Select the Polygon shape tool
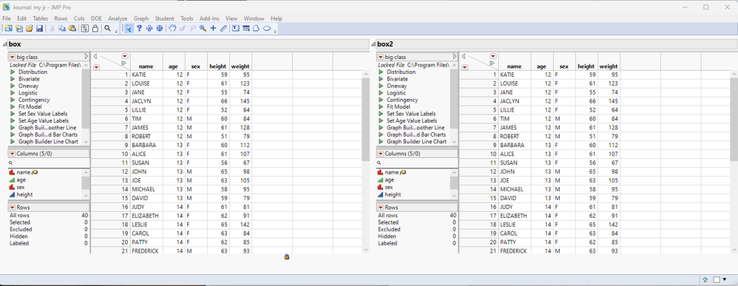This screenshot has width=738, height=286. point(256,29)
